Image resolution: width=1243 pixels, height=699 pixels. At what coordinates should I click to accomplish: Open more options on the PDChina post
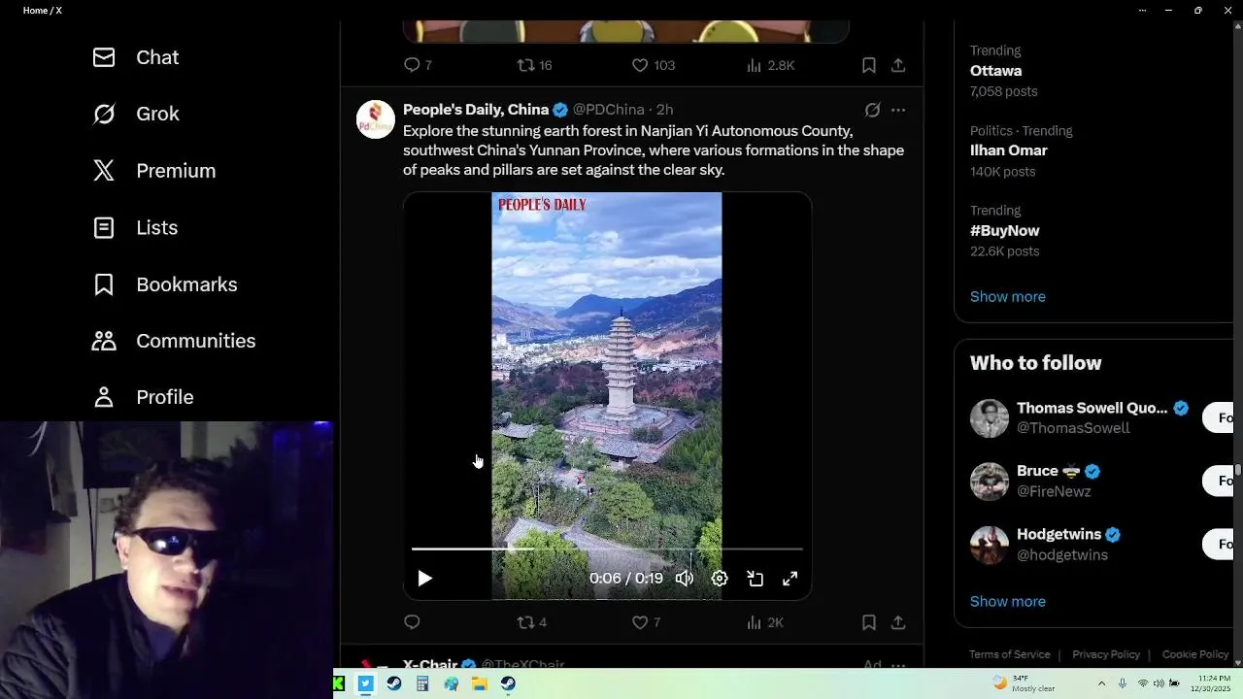(898, 110)
